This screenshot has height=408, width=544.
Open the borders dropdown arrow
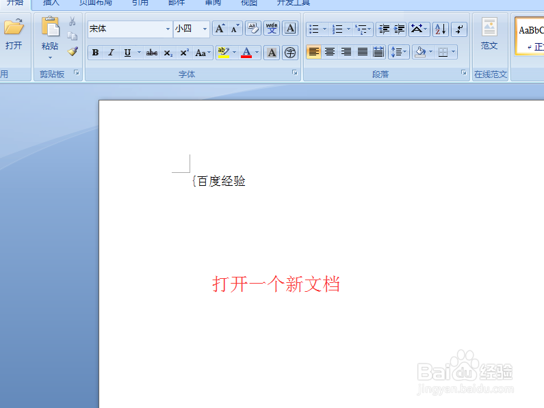[x=454, y=52]
